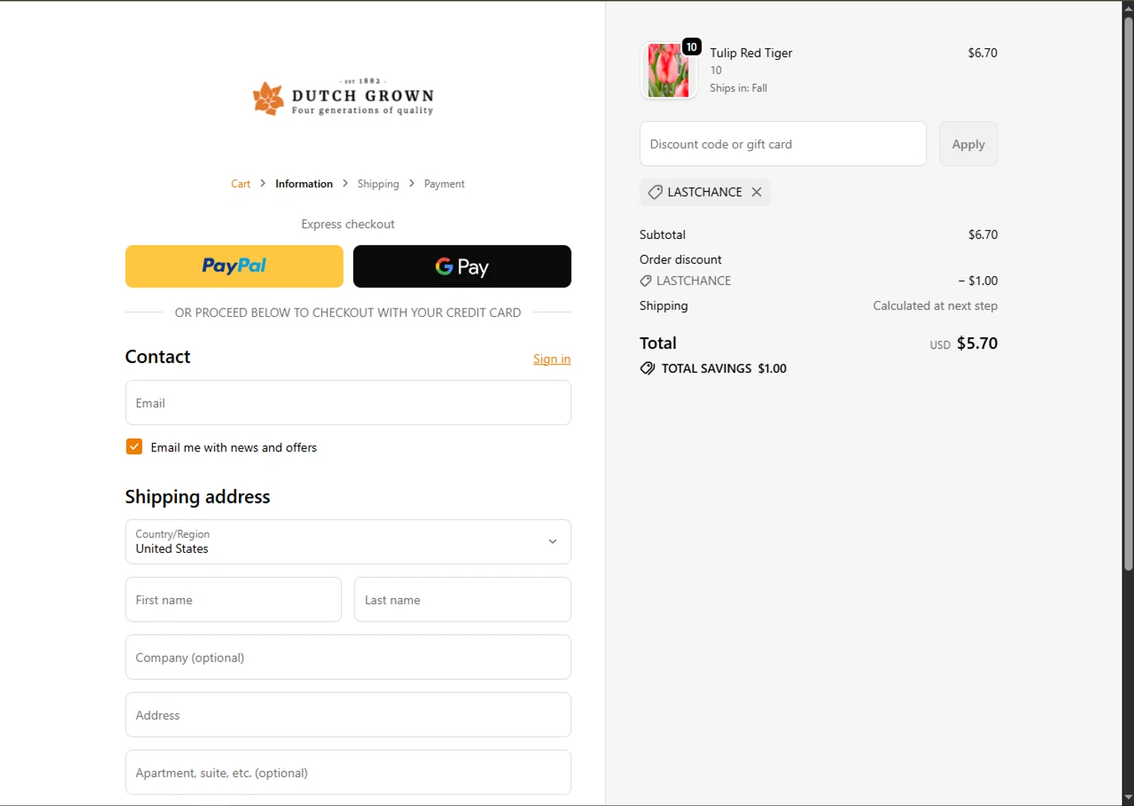The width and height of the screenshot is (1134, 806).
Task: Click the page vertical scrollbar
Action: (1128, 295)
